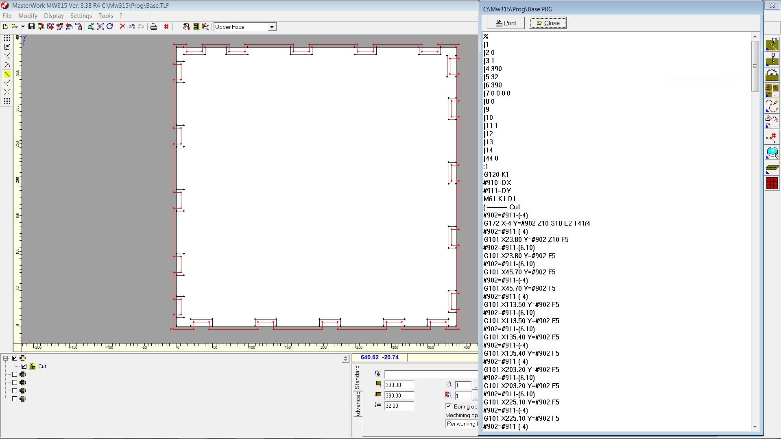Image resolution: width=781 pixels, height=439 pixels.
Task: Click the printer icon in toolbar
Action: pos(153,26)
